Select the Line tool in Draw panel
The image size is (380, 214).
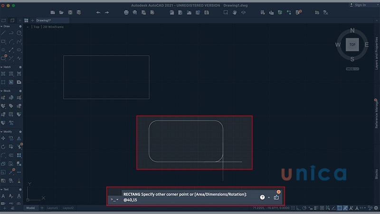[3, 33]
